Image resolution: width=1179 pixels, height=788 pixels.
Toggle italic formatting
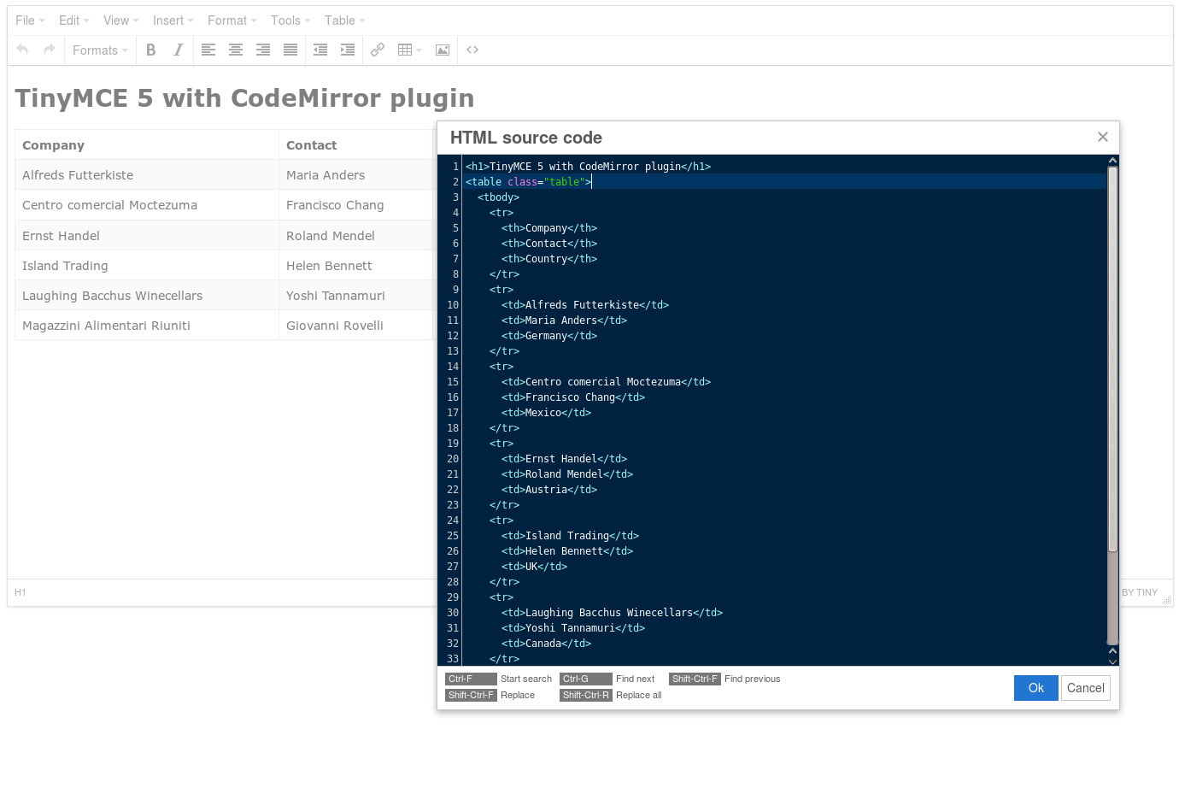point(178,50)
